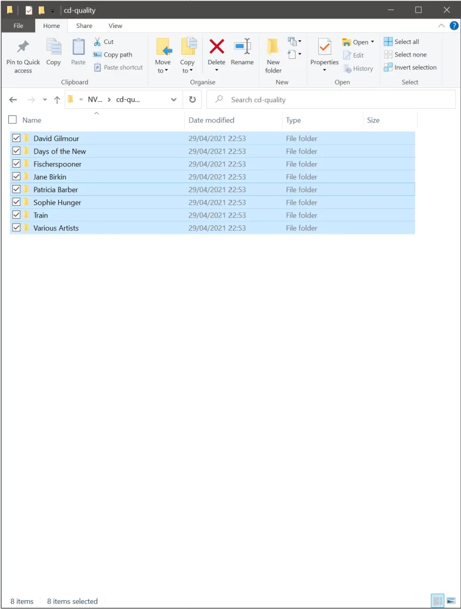
Task: Expand the Open button dropdown arrow
Action: tap(372, 42)
